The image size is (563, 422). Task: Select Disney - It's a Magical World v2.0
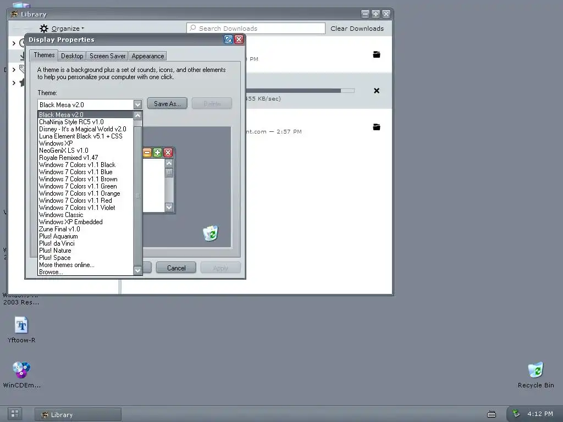pos(85,129)
